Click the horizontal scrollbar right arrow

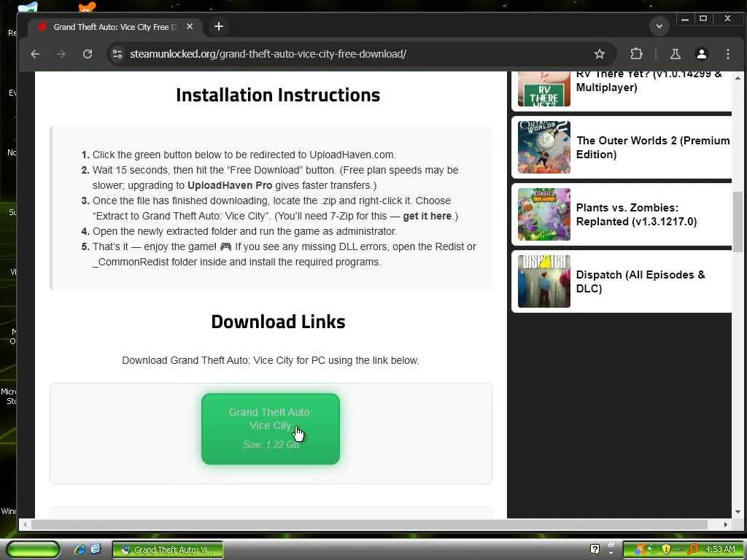[x=725, y=524]
